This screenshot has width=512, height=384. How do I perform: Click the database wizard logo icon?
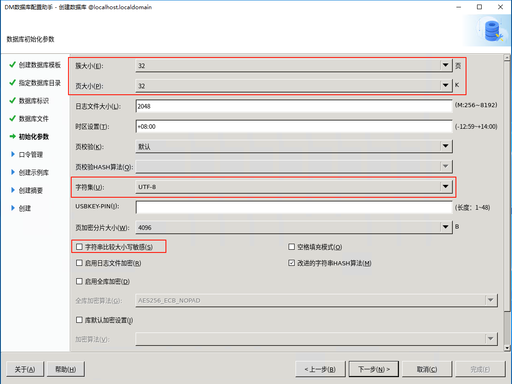tap(492, 30)
